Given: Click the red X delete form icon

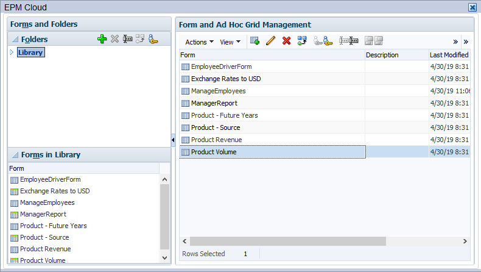Looking at the screenshot, I should (287, 41).
